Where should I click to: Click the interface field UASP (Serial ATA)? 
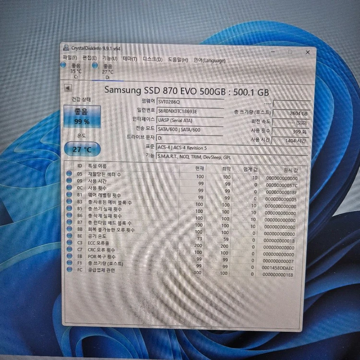190,120
